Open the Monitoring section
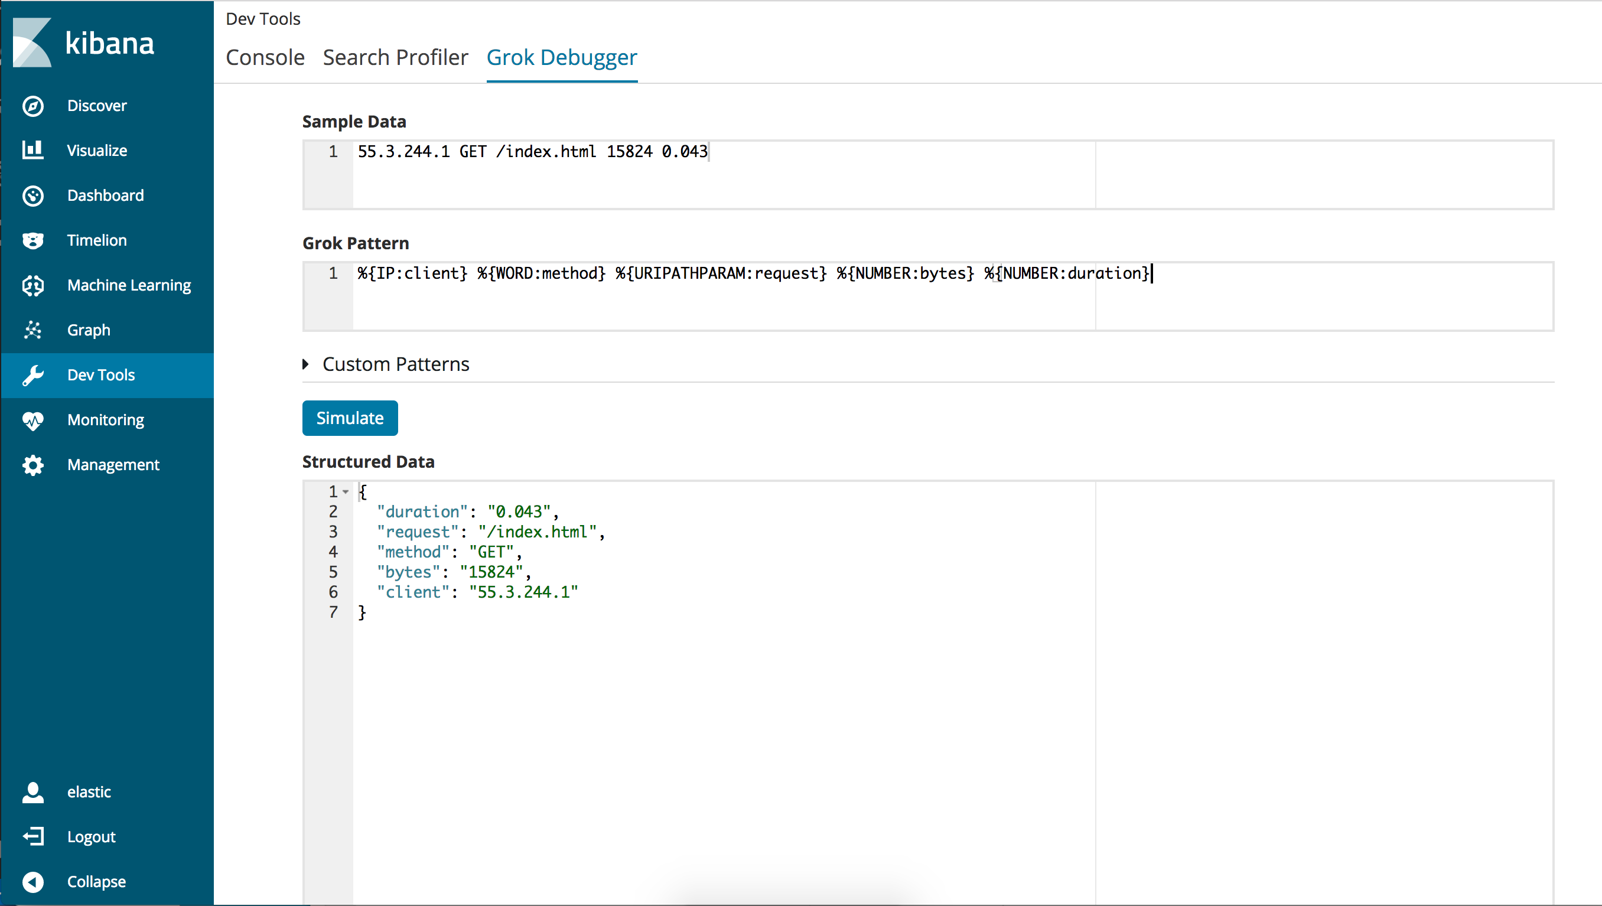The image size is (1602, 906). coord(106,419)
